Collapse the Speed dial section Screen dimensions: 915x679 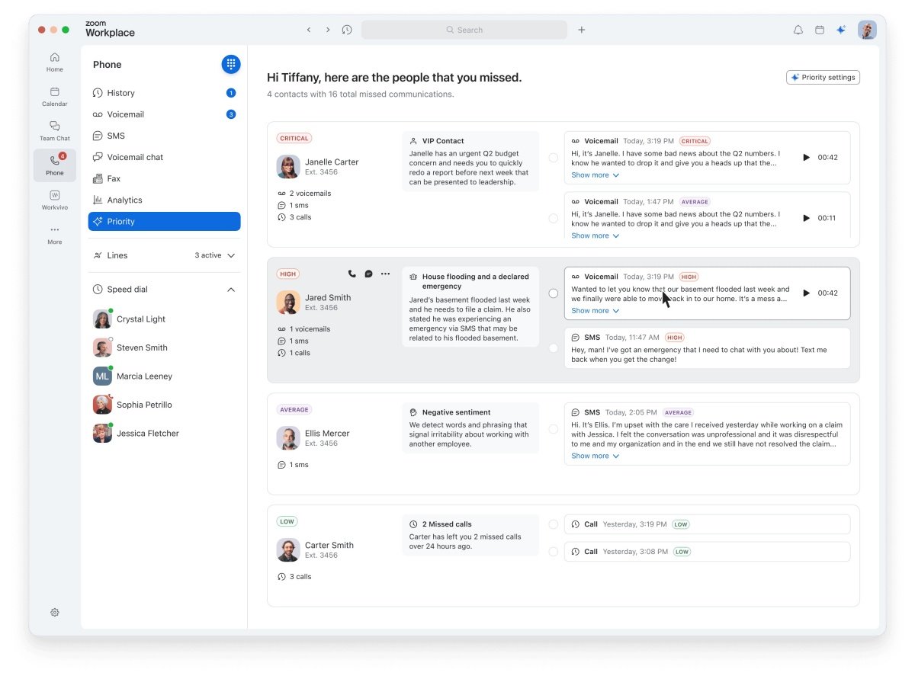click(231, 290)
